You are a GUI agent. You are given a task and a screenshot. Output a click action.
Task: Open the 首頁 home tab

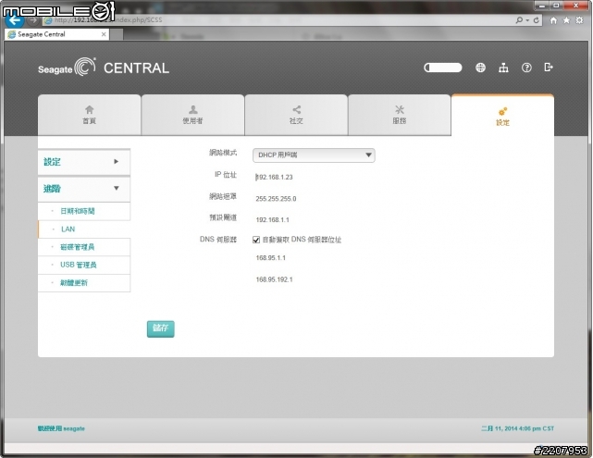click(x=89, y=115)
